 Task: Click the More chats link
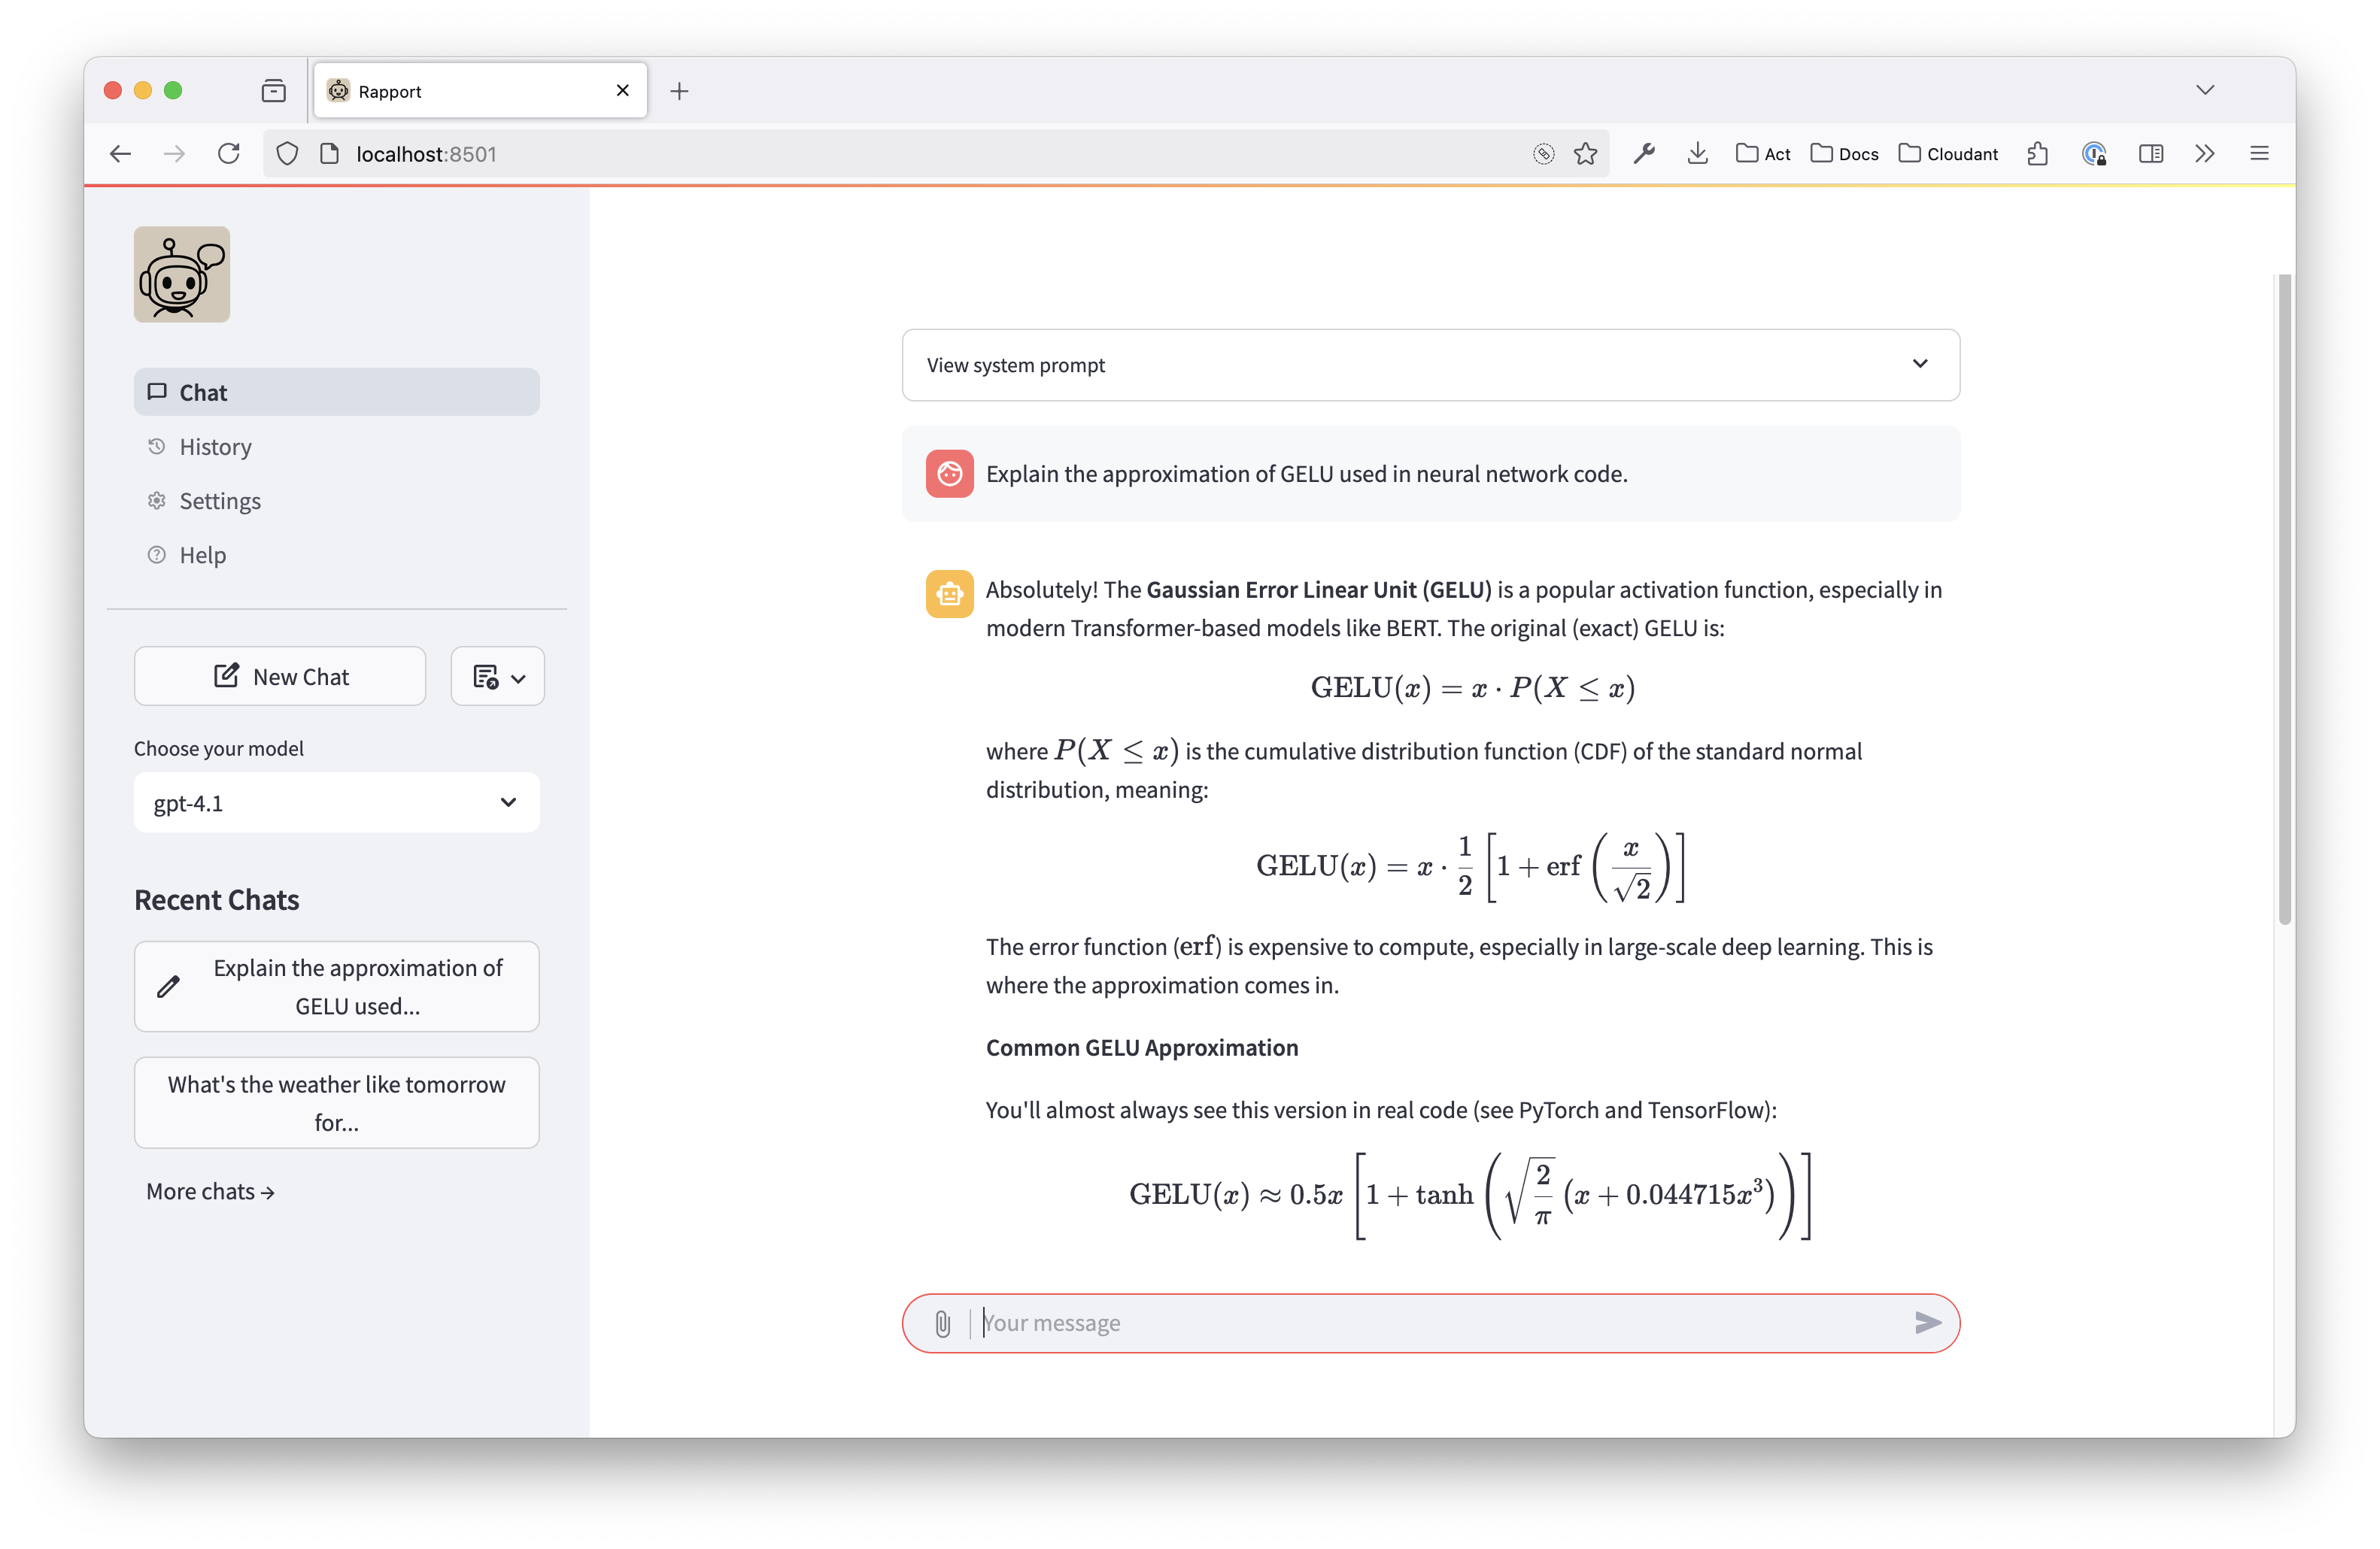(x=210, y=1191)
